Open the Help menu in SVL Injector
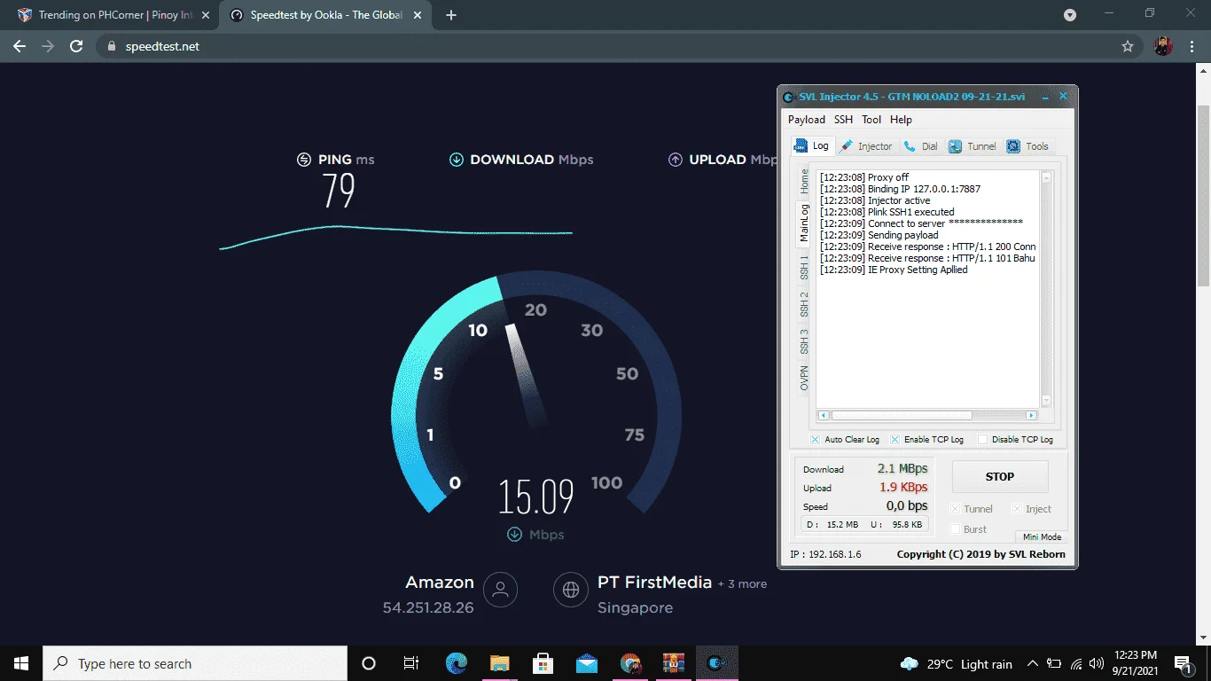This screenshot has height=681, width=1211. coord(901,120)
